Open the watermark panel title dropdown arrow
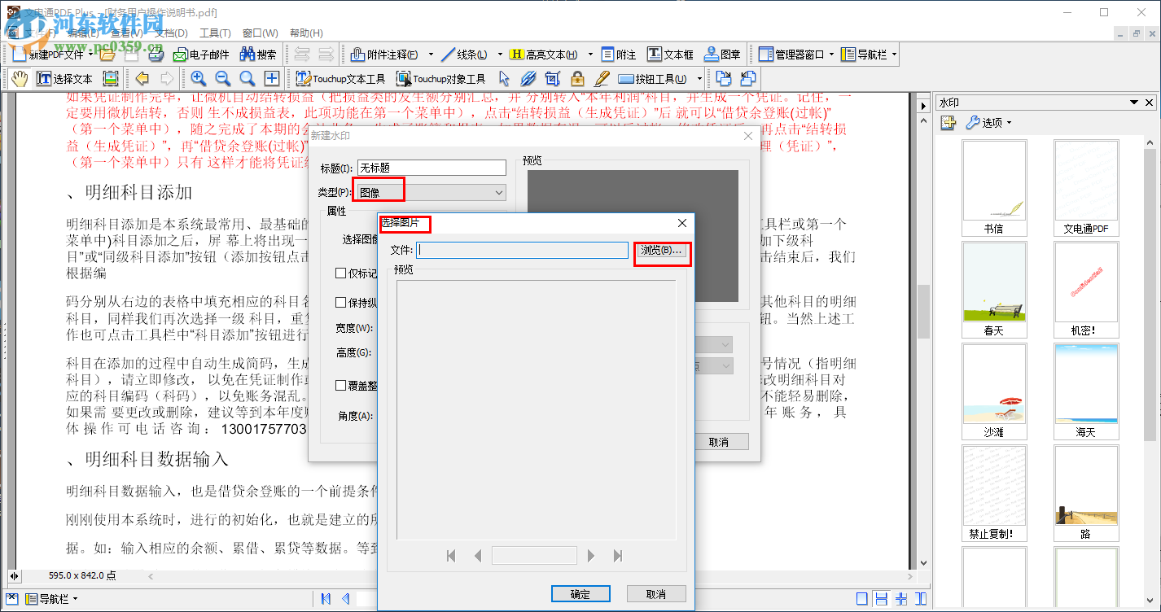Viewport: 1161px width, 612px height. [x=1133, y=103]
